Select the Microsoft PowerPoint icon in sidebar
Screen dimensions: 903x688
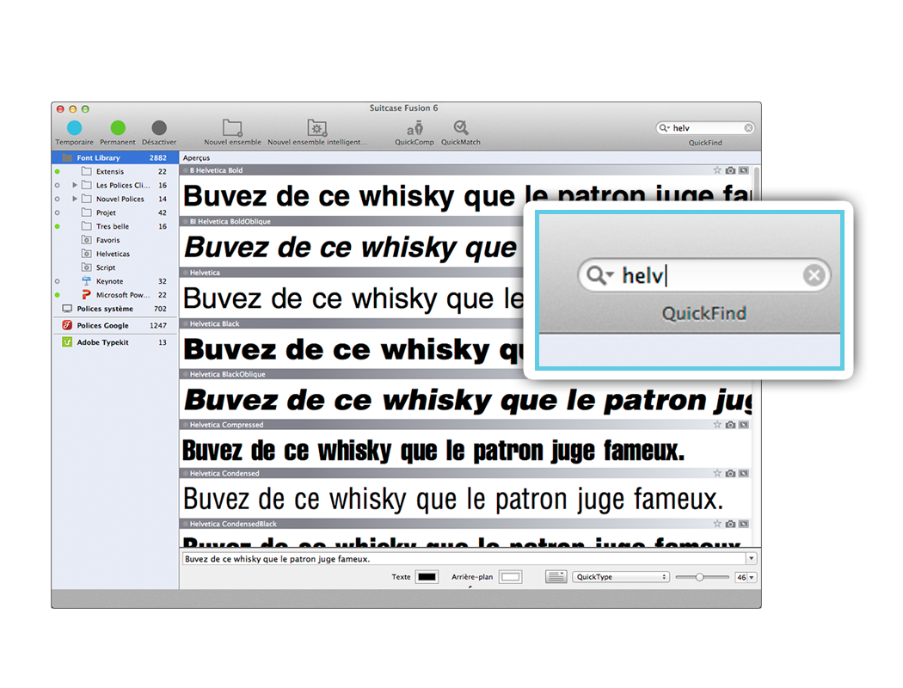[86, 295]
